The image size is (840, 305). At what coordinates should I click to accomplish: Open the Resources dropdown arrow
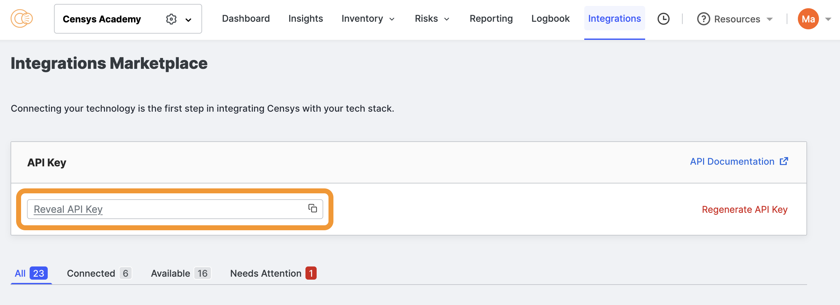coord(770,19)
